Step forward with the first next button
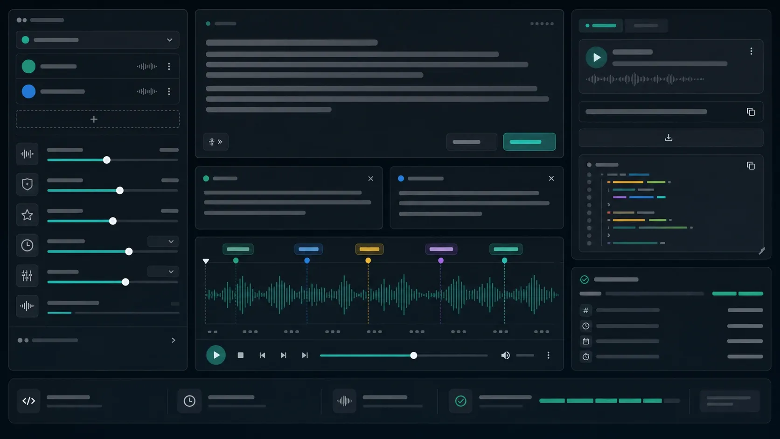This screenshot has height=439, width=780. click(283, 355)
